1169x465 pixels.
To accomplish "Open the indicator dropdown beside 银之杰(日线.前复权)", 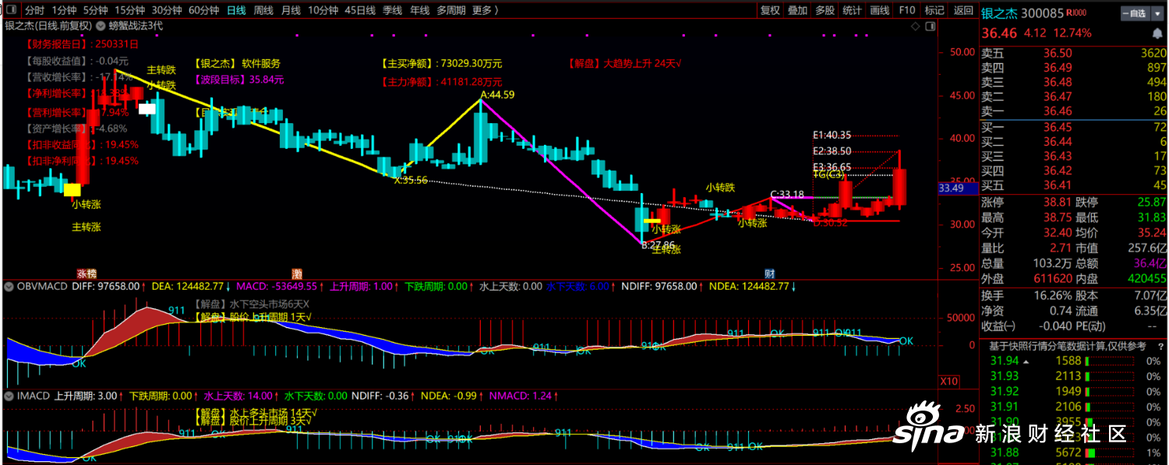I will point(99,26).
